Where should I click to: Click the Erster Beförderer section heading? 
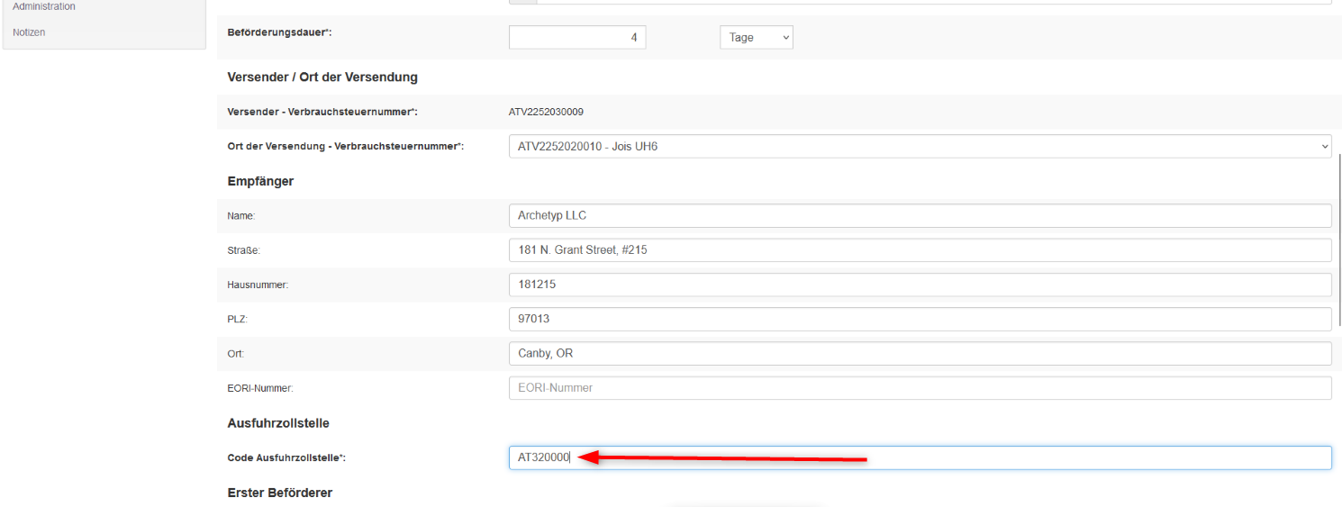click(279, 493)
